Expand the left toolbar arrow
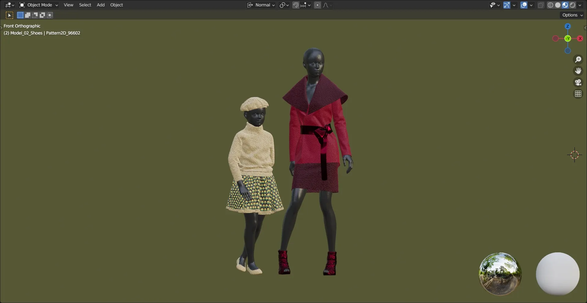Viewport: 587px width, 303px height. pos(1,28)
